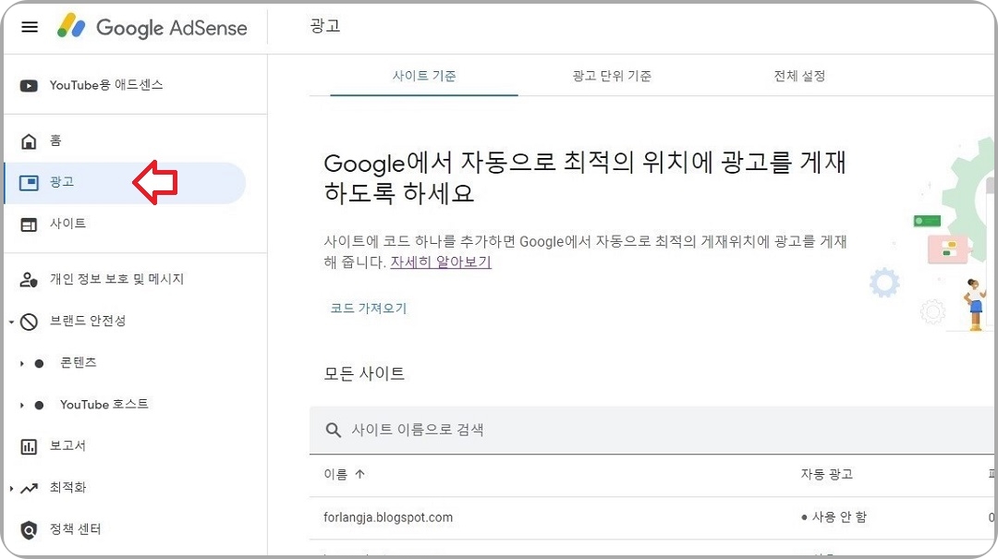This screenshot has width=998, height=559.
Task: Sort sites by the 이름 column header
Action: point(345,474)
